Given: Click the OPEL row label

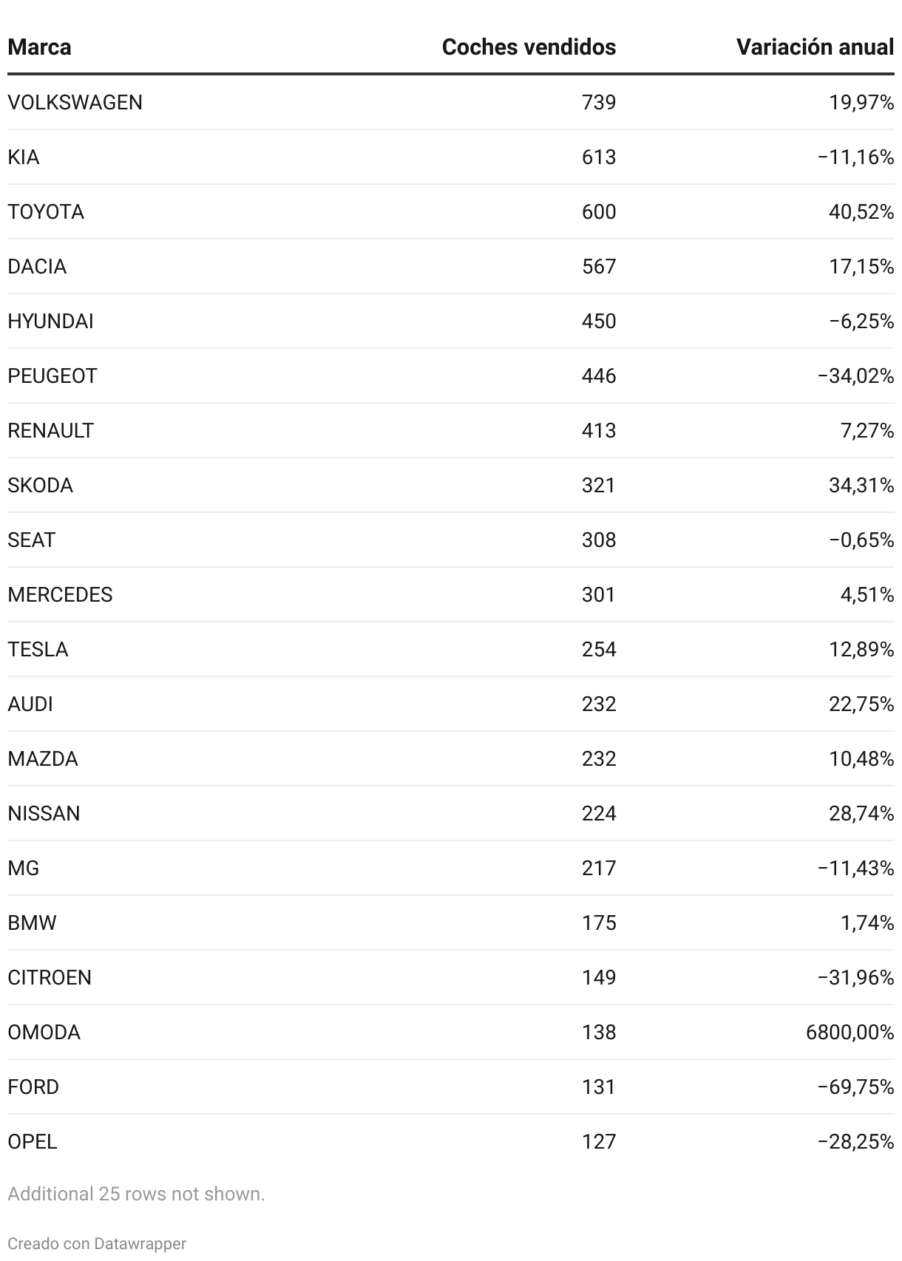Looking at the screenshot, I should click(x=33, y=1141).
